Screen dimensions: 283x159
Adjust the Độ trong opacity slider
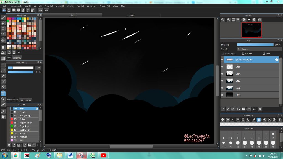coord(255,45)
